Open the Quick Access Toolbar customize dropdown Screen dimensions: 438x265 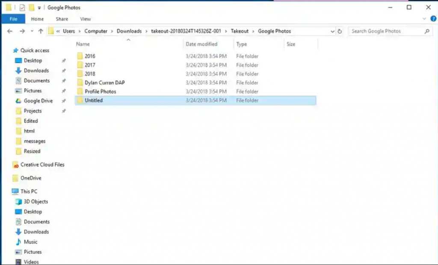[x=39, y=8]
